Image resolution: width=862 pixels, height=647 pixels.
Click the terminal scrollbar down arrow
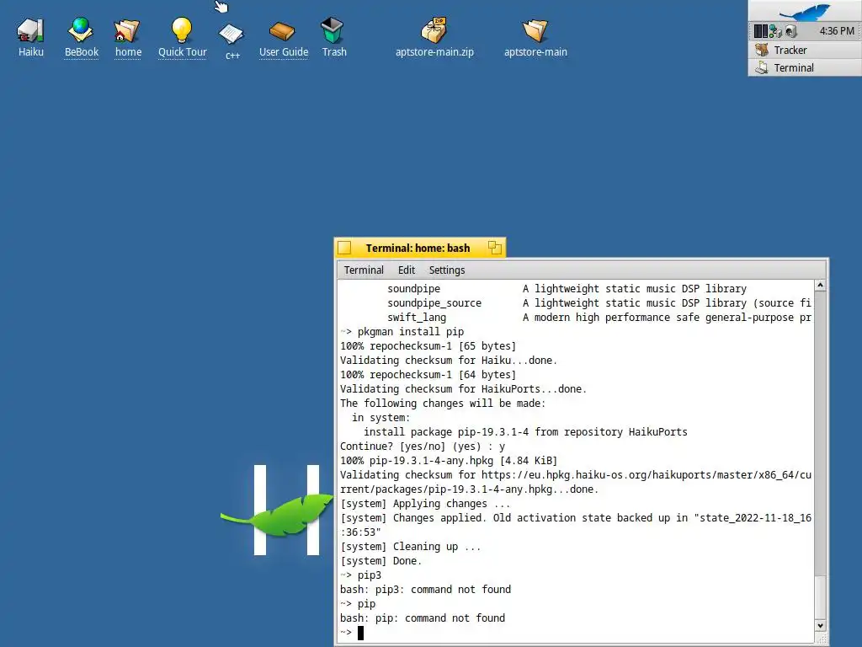coord(820,626)
